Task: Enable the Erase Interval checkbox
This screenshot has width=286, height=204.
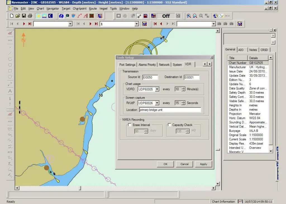Action: [130, 125]
